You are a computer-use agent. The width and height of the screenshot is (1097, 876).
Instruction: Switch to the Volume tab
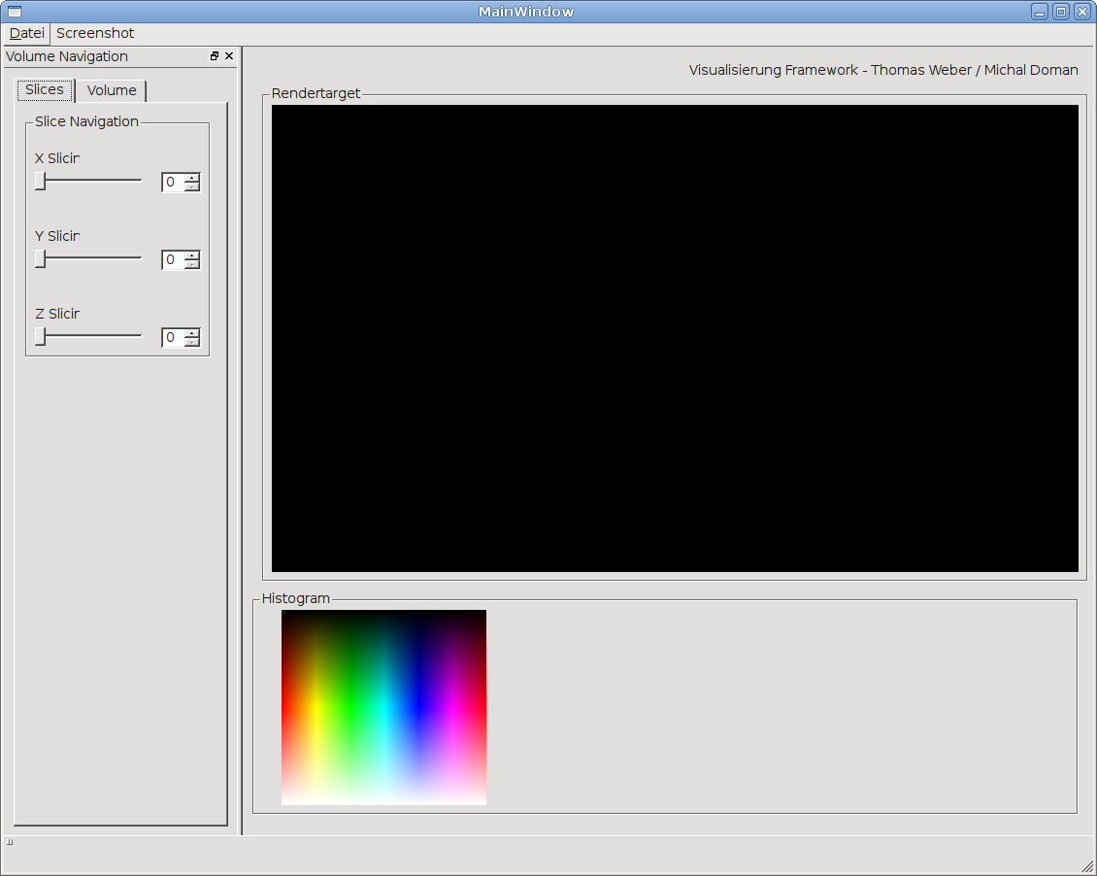pyautogui.click(x=112, y=90)
